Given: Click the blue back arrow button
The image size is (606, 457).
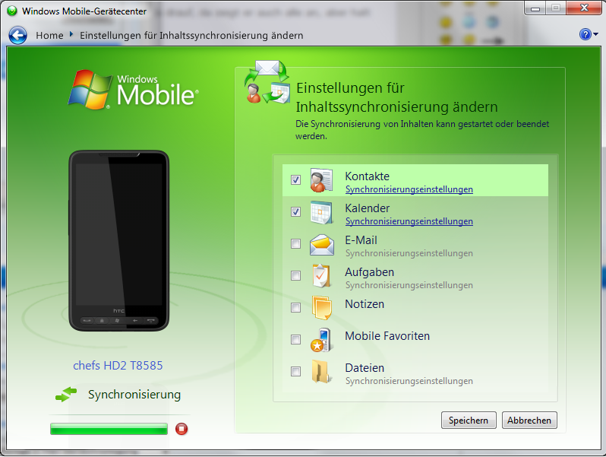Looking at the screenshot, I should coord(17,35).
